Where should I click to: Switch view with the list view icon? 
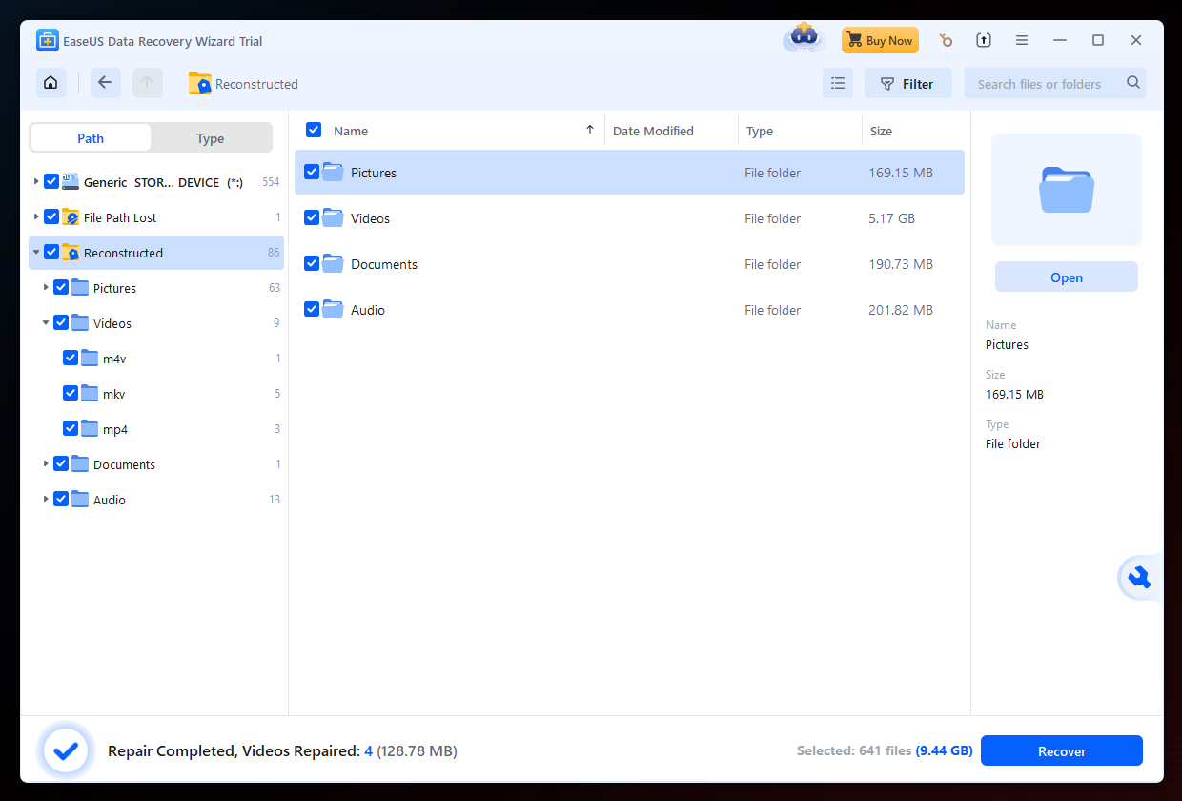[x=838, y=83]
